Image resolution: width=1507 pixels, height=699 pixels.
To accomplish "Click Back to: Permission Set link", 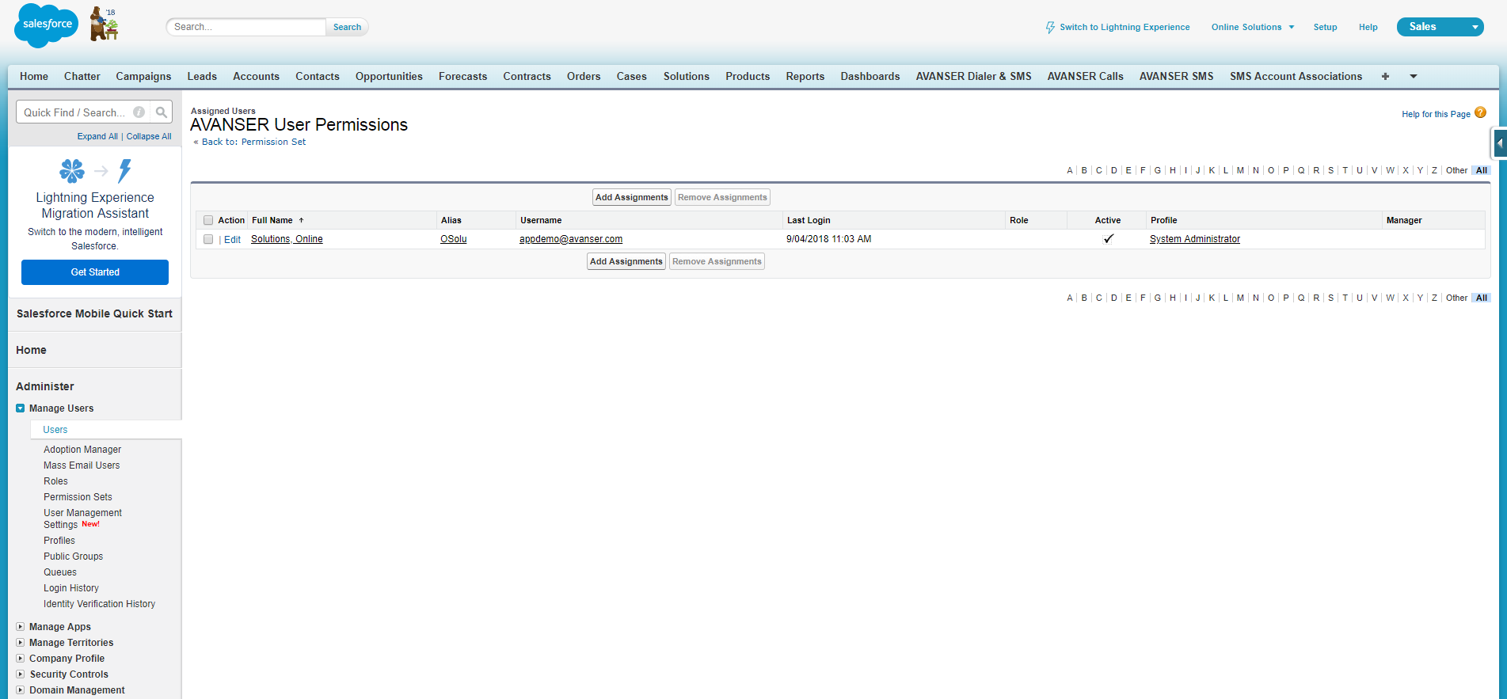I will tap(253, 142).
